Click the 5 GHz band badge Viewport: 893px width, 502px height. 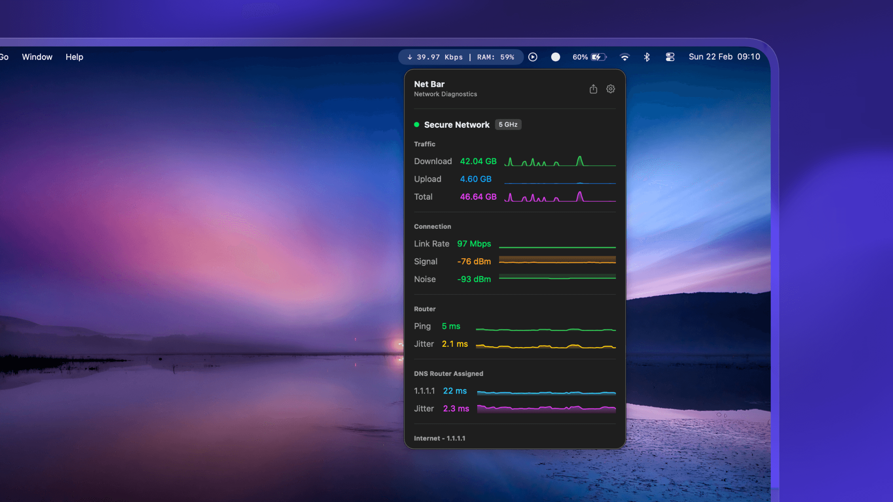point(508,124)
